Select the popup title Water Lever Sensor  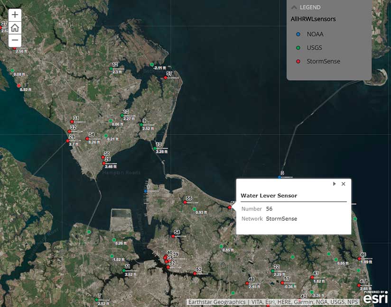point(269,196)
